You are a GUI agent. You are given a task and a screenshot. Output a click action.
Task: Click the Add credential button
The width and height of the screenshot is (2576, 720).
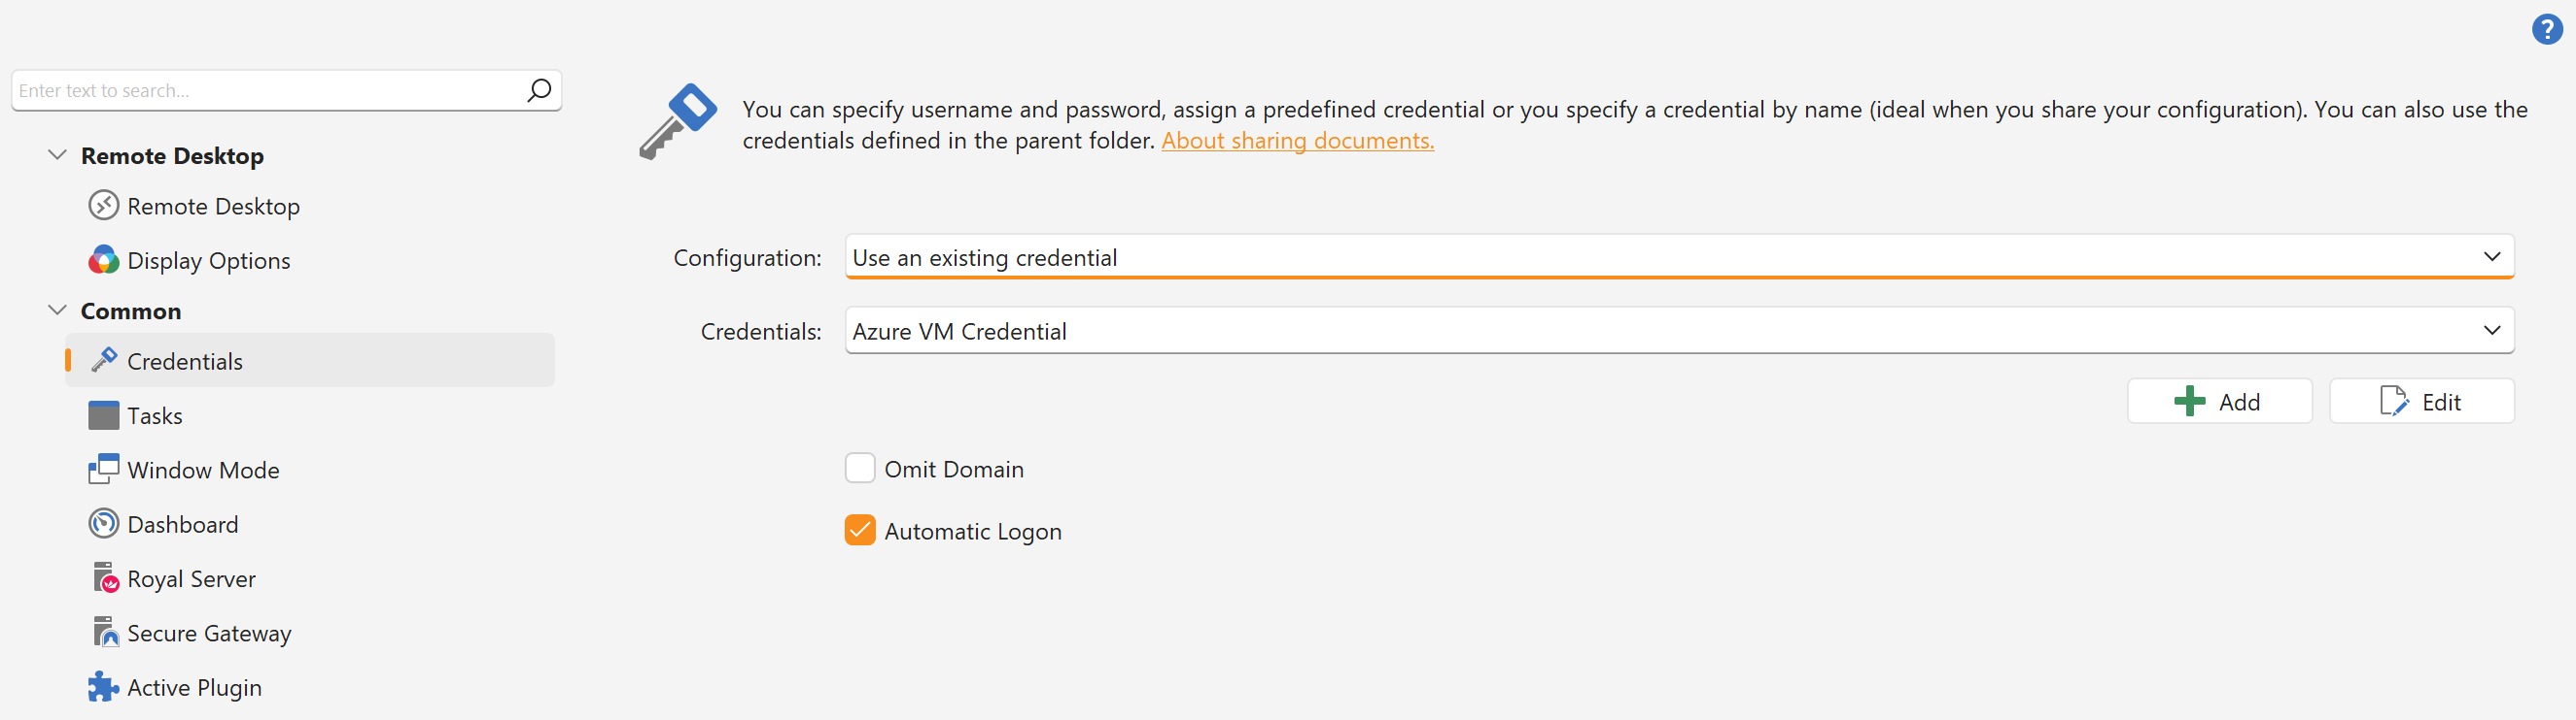2218,402
